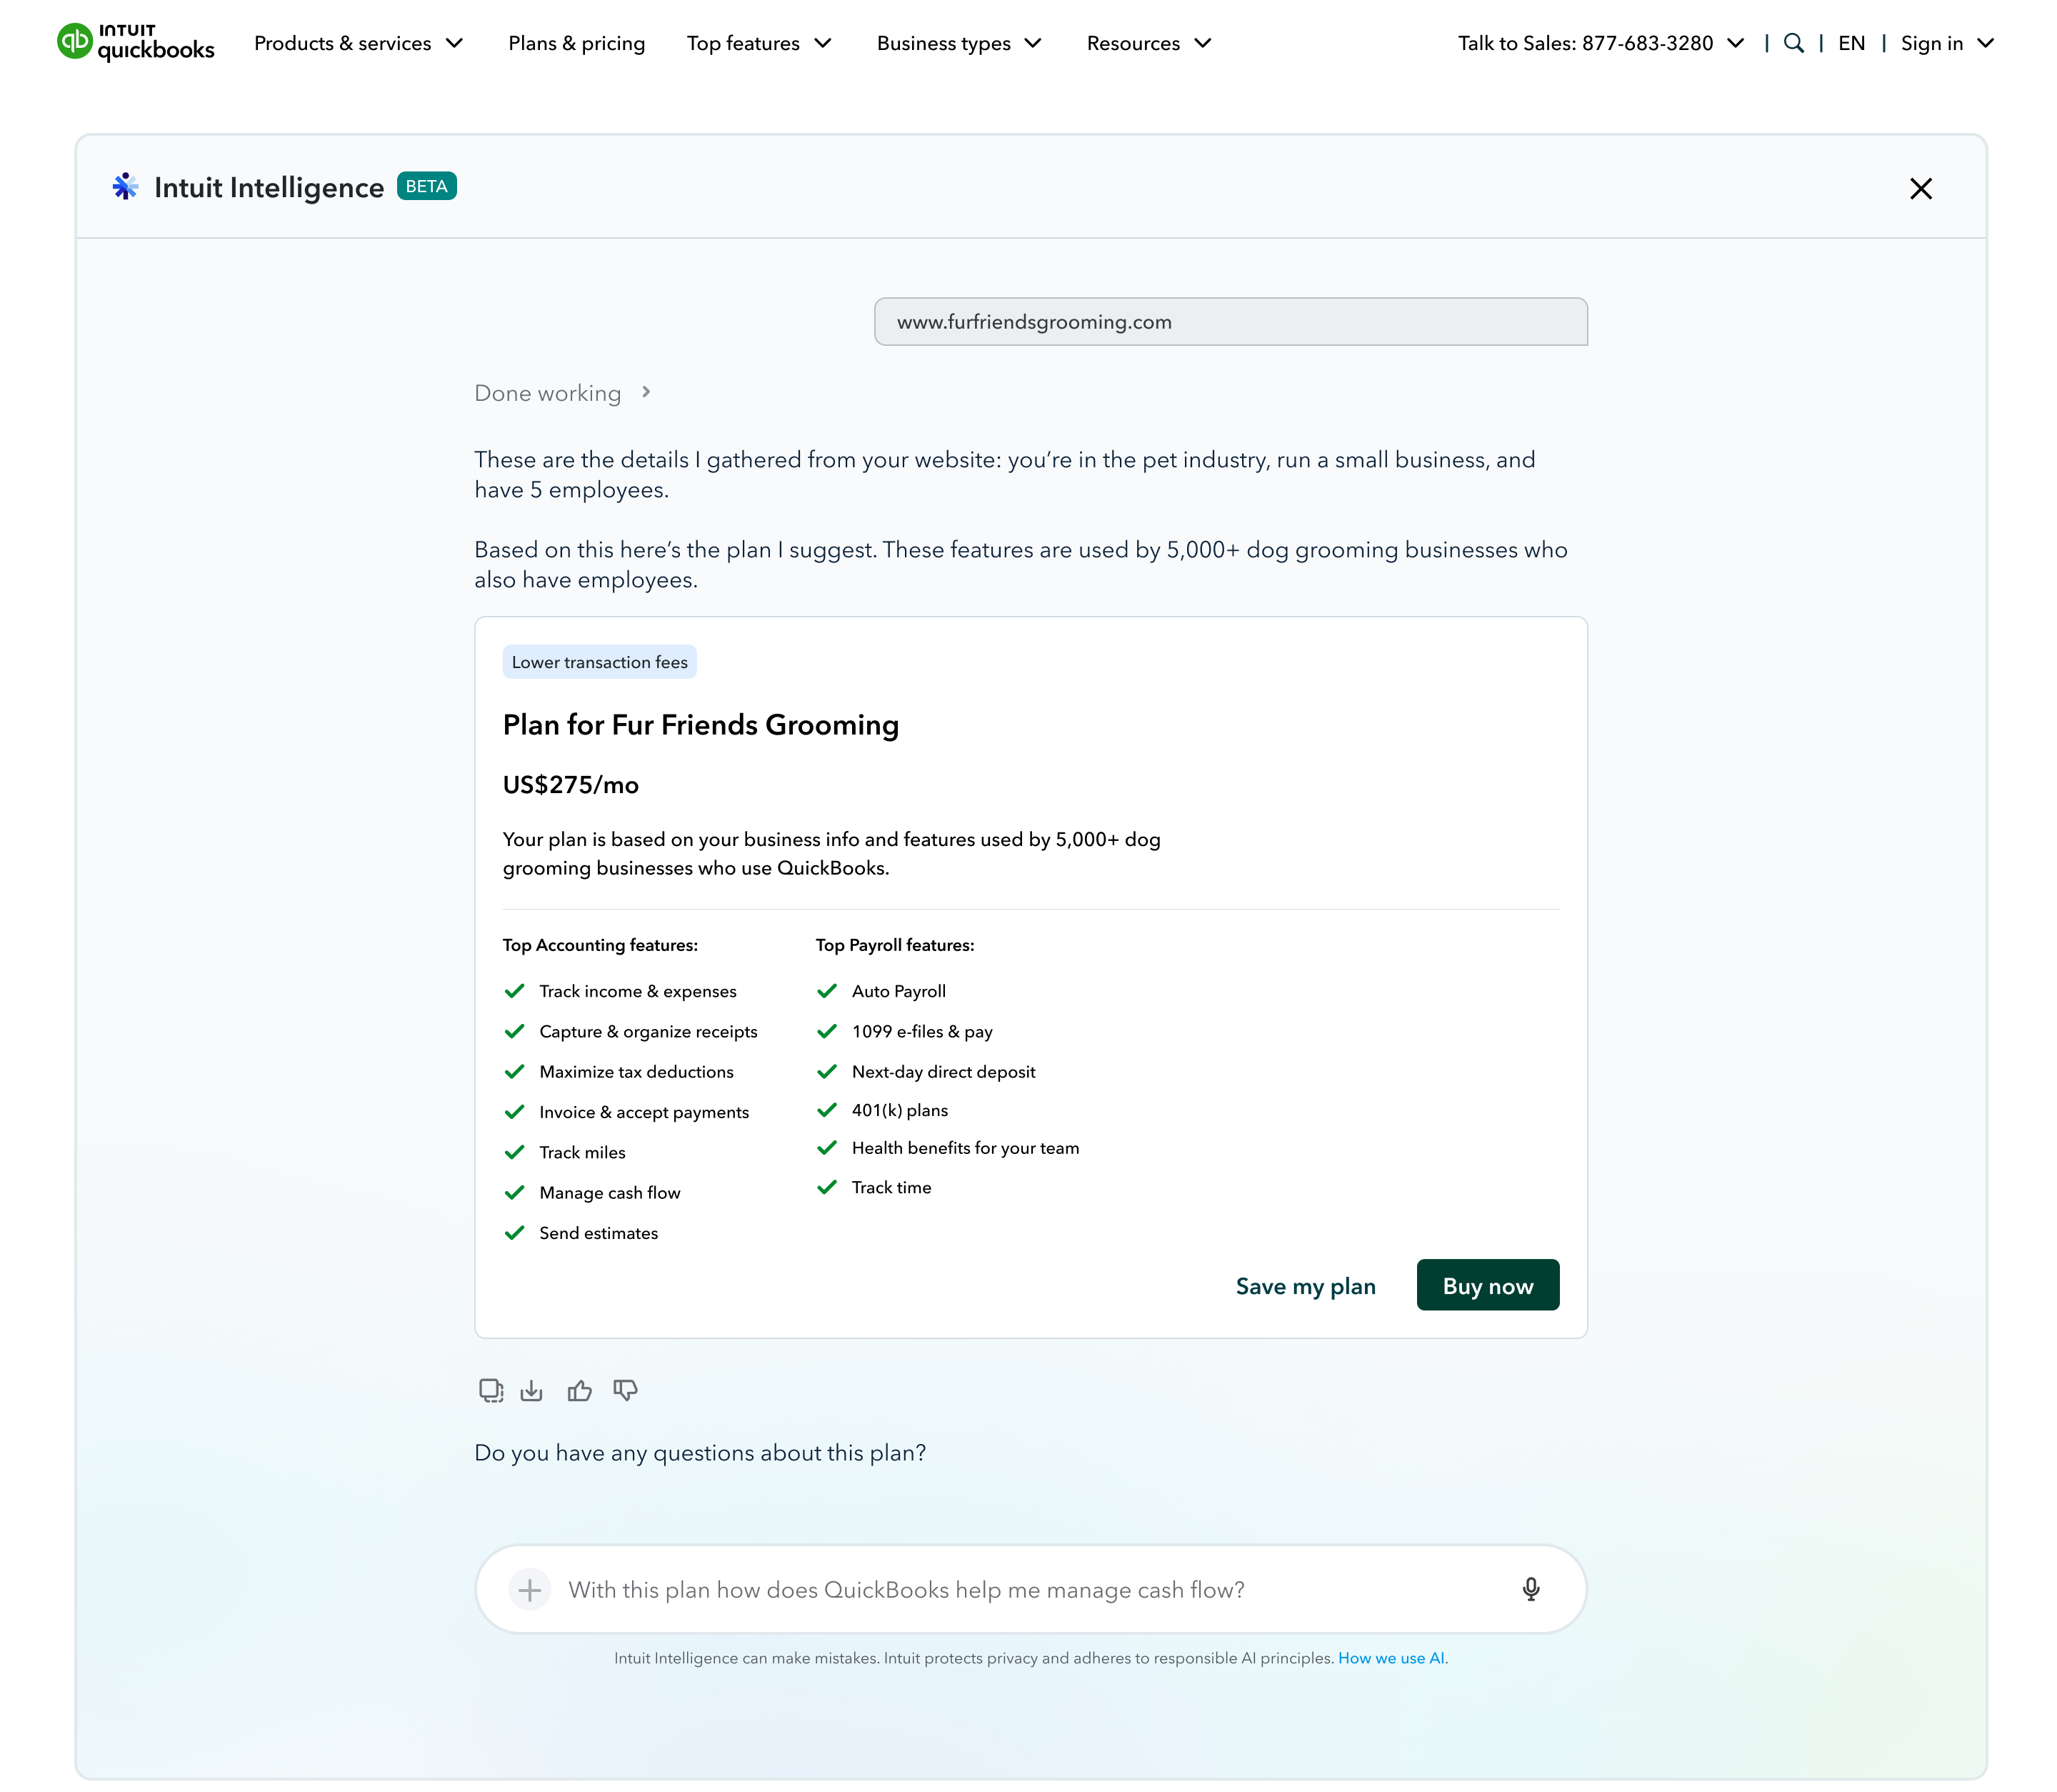Open the How we use AI link
2057x1792 pixels.
[1391, 1658]
